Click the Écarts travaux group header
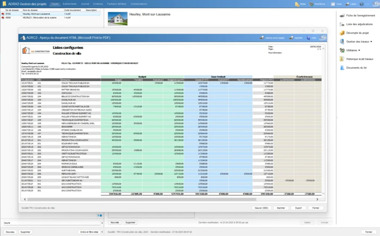This screenshot has height=236, width=380. tap(304, 77)
